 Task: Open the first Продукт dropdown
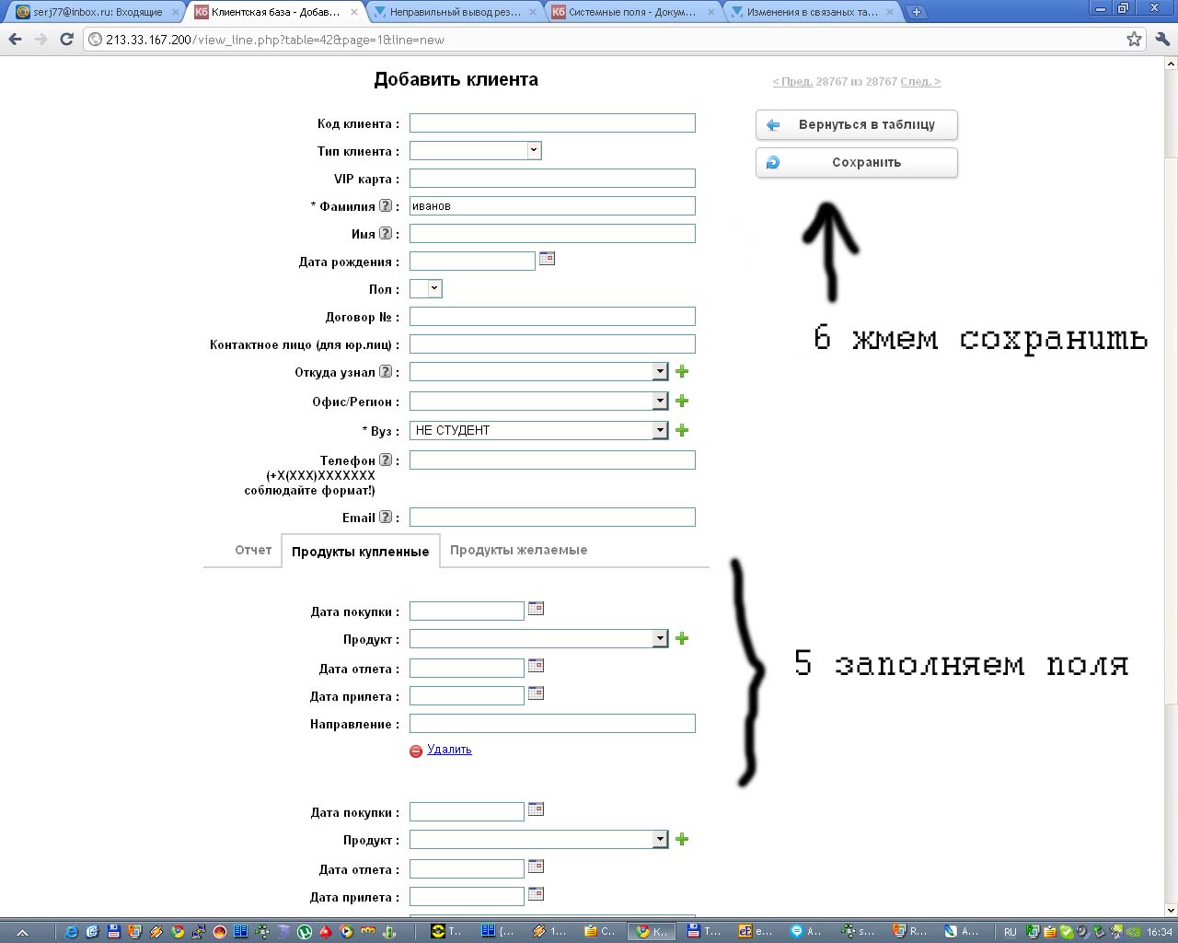click(659, 639)
